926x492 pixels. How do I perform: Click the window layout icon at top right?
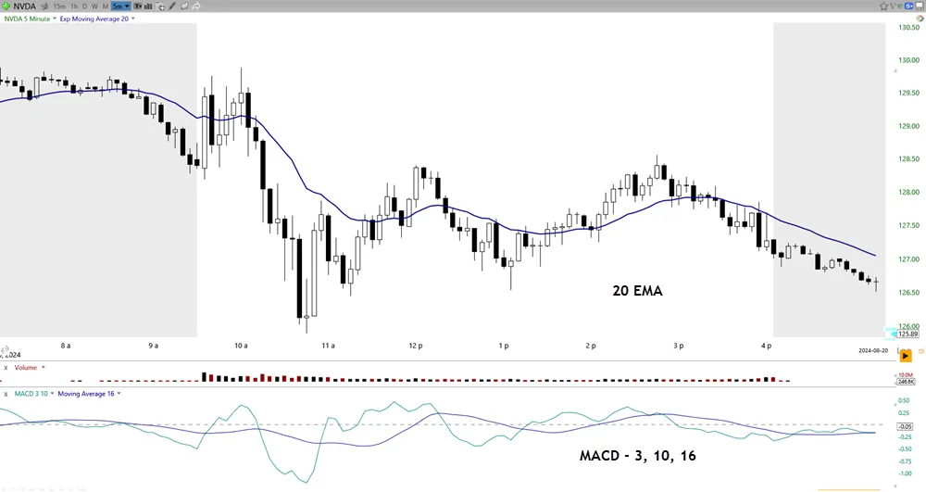(920, 6)
